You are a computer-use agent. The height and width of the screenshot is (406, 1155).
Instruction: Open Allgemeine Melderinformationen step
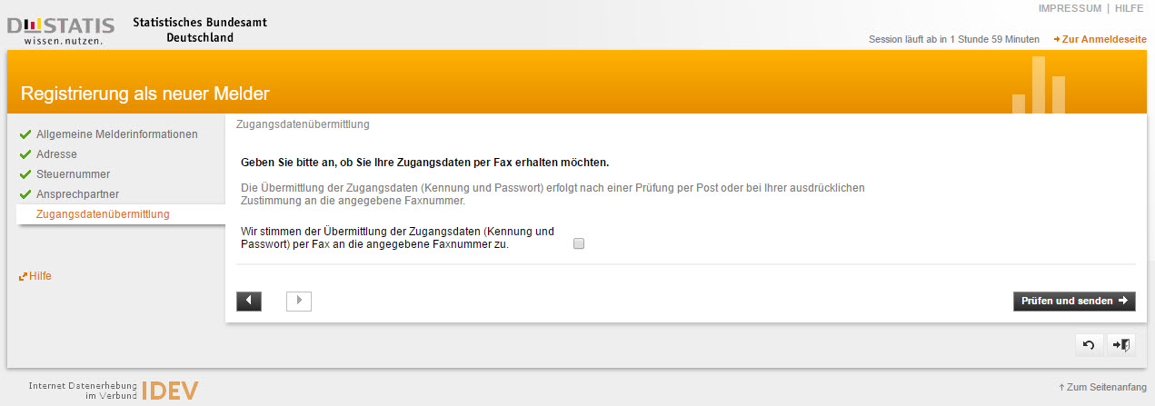(x=117, y=134)
